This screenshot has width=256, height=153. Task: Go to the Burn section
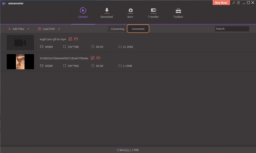click(x=130, y=13)
